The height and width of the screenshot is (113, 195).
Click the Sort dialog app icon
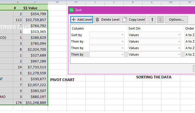[x=71, y=10]
